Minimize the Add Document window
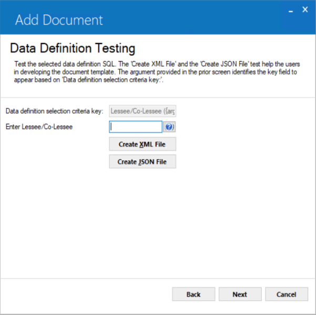The width and height of the screenshot is (316, 315). pyautogui.click(x=291, y=11)
